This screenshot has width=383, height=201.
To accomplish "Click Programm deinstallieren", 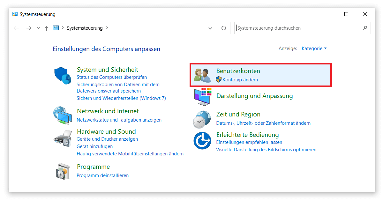I will 102,175.
